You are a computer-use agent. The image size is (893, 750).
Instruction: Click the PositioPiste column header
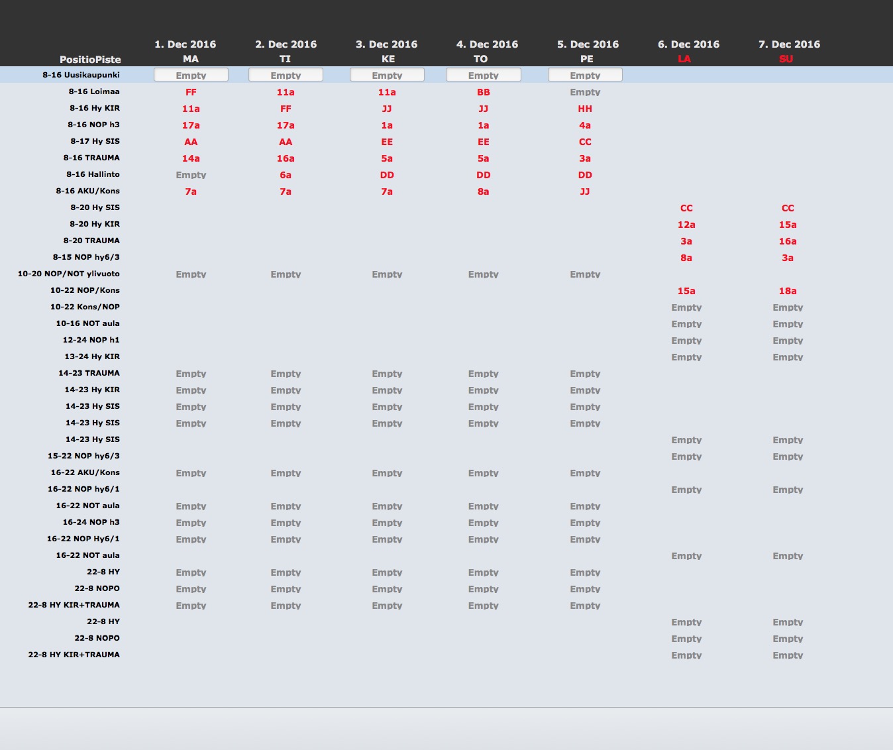pos(90,59)
